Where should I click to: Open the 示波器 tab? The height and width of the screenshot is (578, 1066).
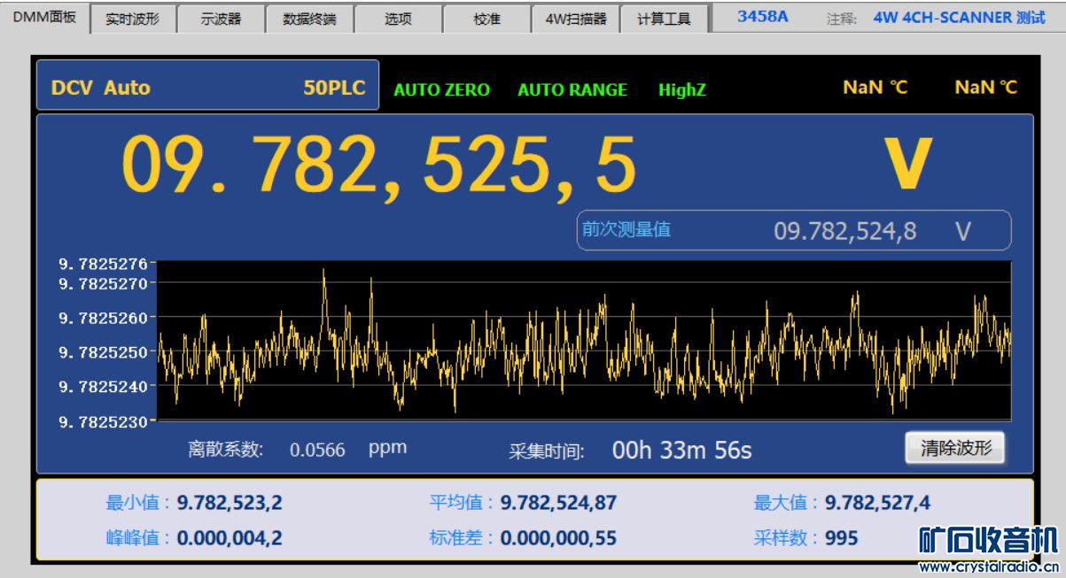(221, 19)
